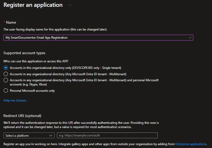Click the green checkmark in the Name field

pyautogui.click(x=190, y=38)
